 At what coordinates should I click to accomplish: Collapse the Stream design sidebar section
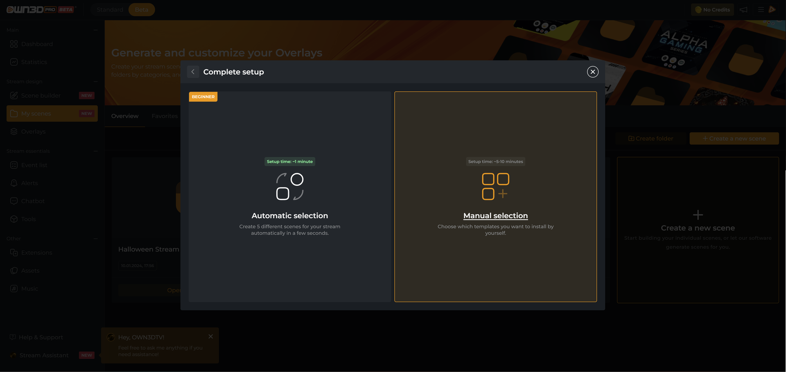95,81
